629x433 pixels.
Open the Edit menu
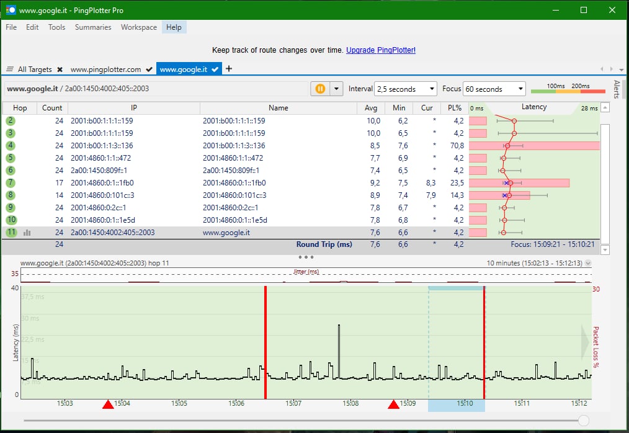tap(32, 27)
